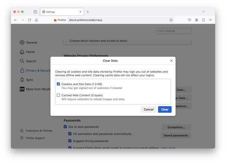Viewport: 226px width, 163px height.
Task: Click the Find in Settings search field
Action: click(174, 31)
